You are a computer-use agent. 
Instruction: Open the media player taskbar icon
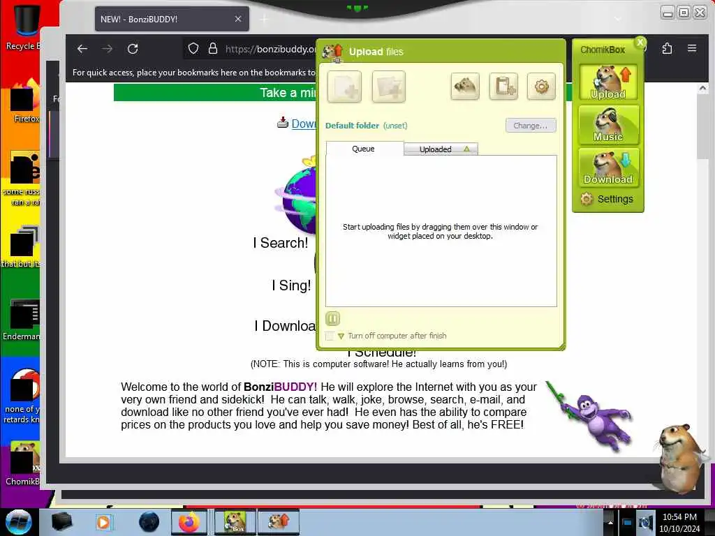pyautogui.click(x=104, y=522)
